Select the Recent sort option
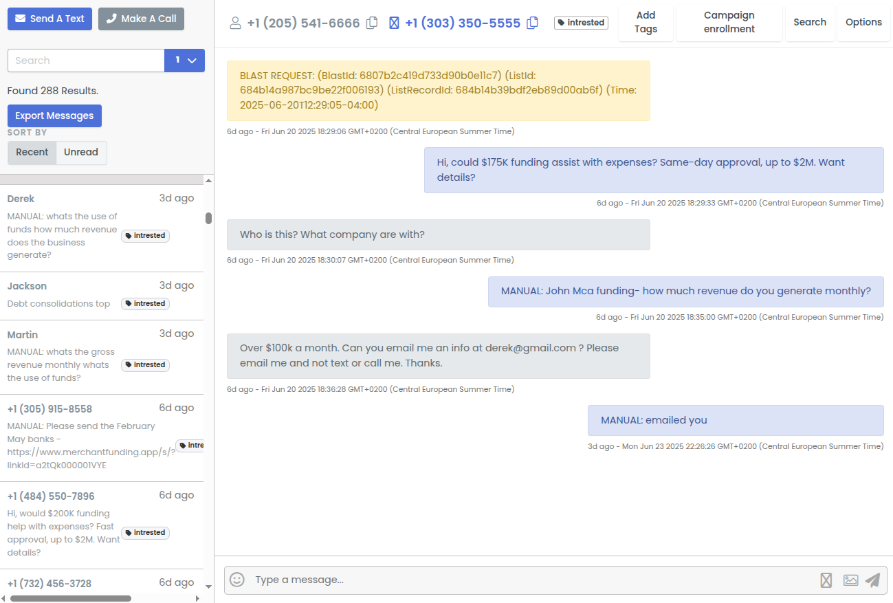 point(32,153)
